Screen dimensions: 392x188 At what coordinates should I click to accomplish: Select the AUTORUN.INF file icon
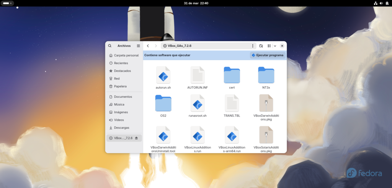pyautogui.click(x=198, y=75)
